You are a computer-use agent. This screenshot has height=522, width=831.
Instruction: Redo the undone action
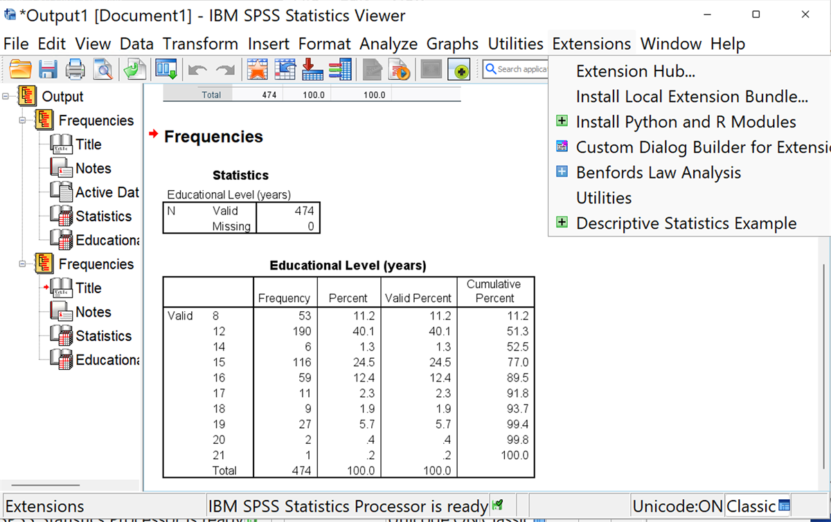click(224, 68)
